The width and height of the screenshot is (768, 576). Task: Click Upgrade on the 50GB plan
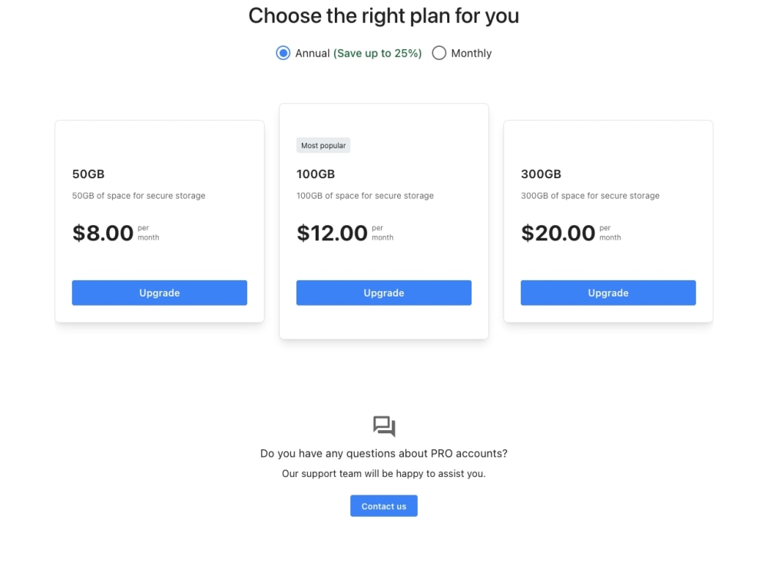tap(159, 293)
